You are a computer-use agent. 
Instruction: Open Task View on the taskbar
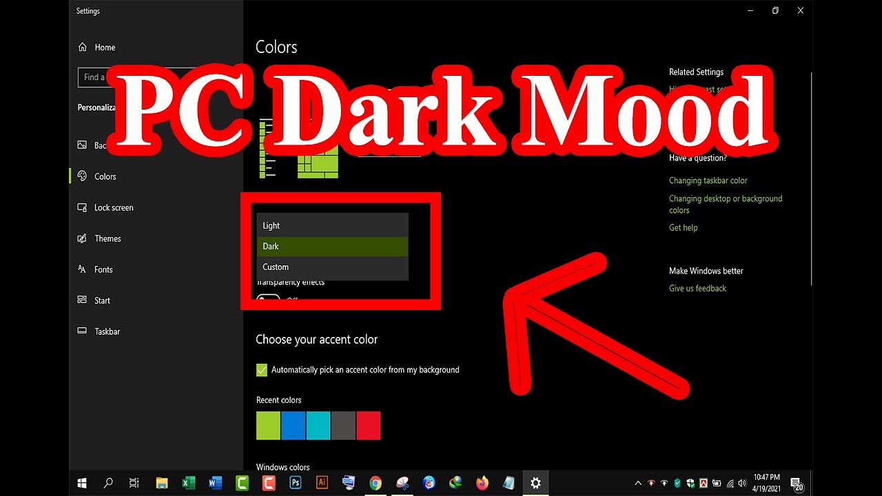click(134, 483)
